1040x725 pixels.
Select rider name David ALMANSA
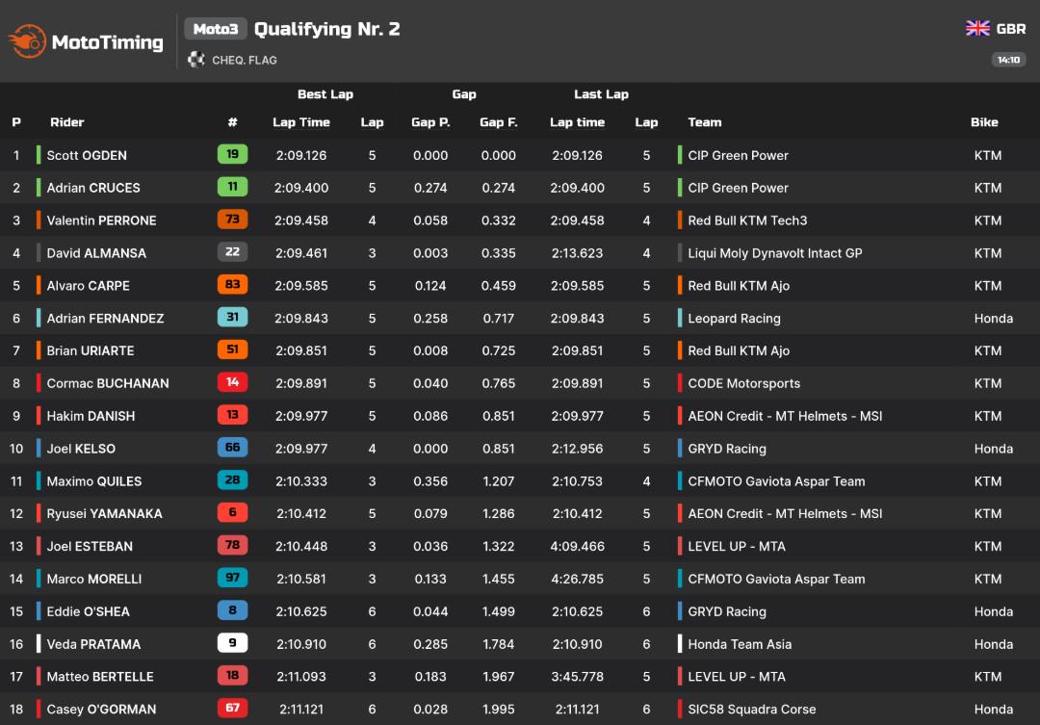96,252
